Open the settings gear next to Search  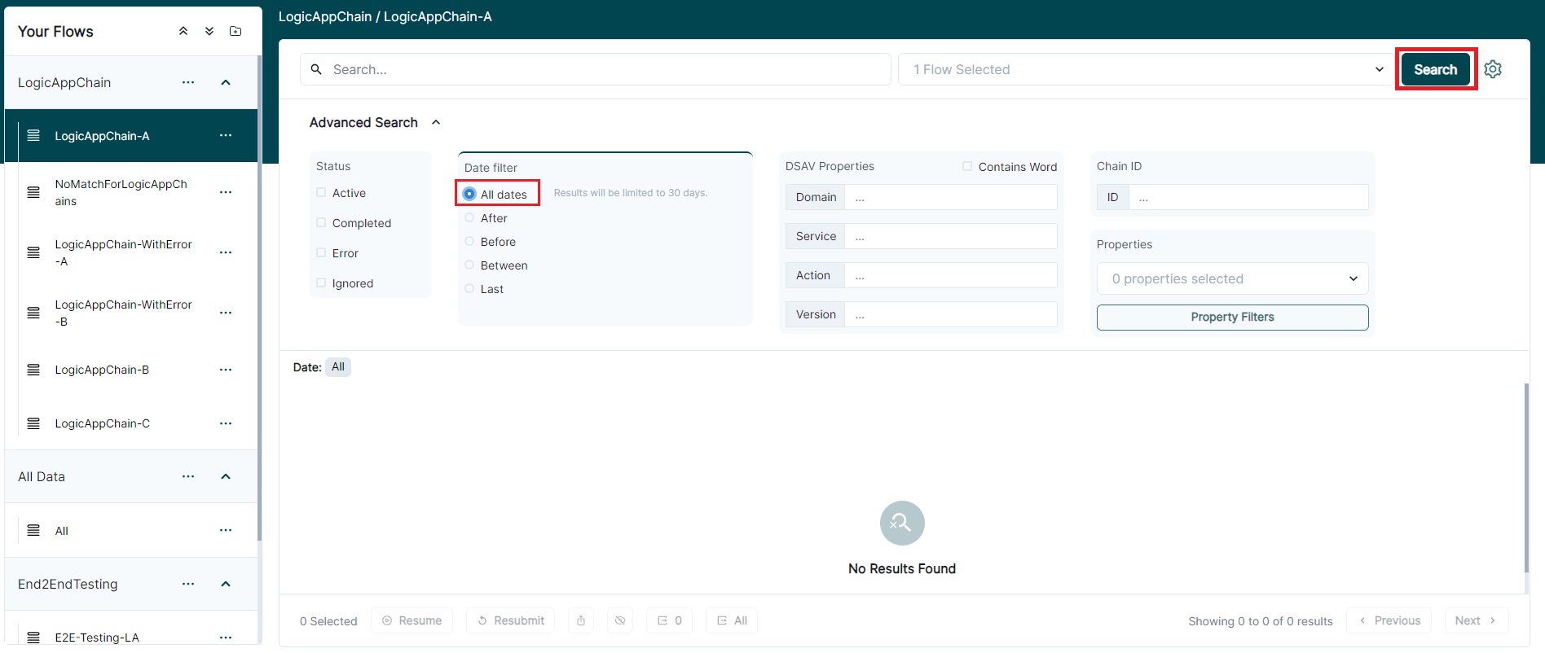pyautogui.click(x=1493, y=69)
